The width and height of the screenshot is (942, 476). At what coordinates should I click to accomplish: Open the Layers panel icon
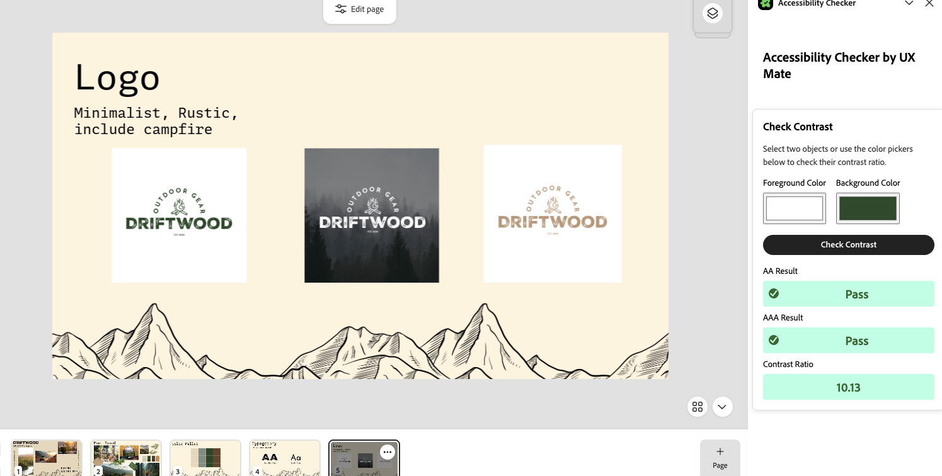[x=712, y=13]
